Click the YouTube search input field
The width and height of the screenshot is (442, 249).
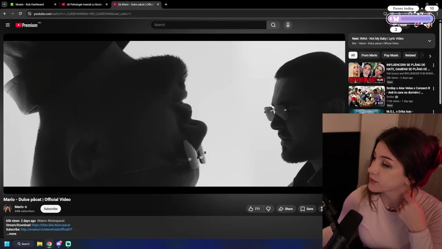(209, 25)
